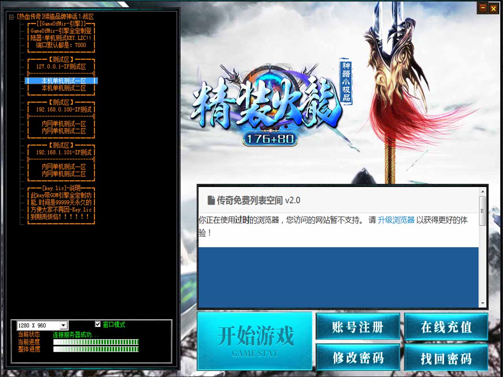Follow the 升级浏览器 link
Image resolution: width=503 pixels, height=377 pixels.
396,220
